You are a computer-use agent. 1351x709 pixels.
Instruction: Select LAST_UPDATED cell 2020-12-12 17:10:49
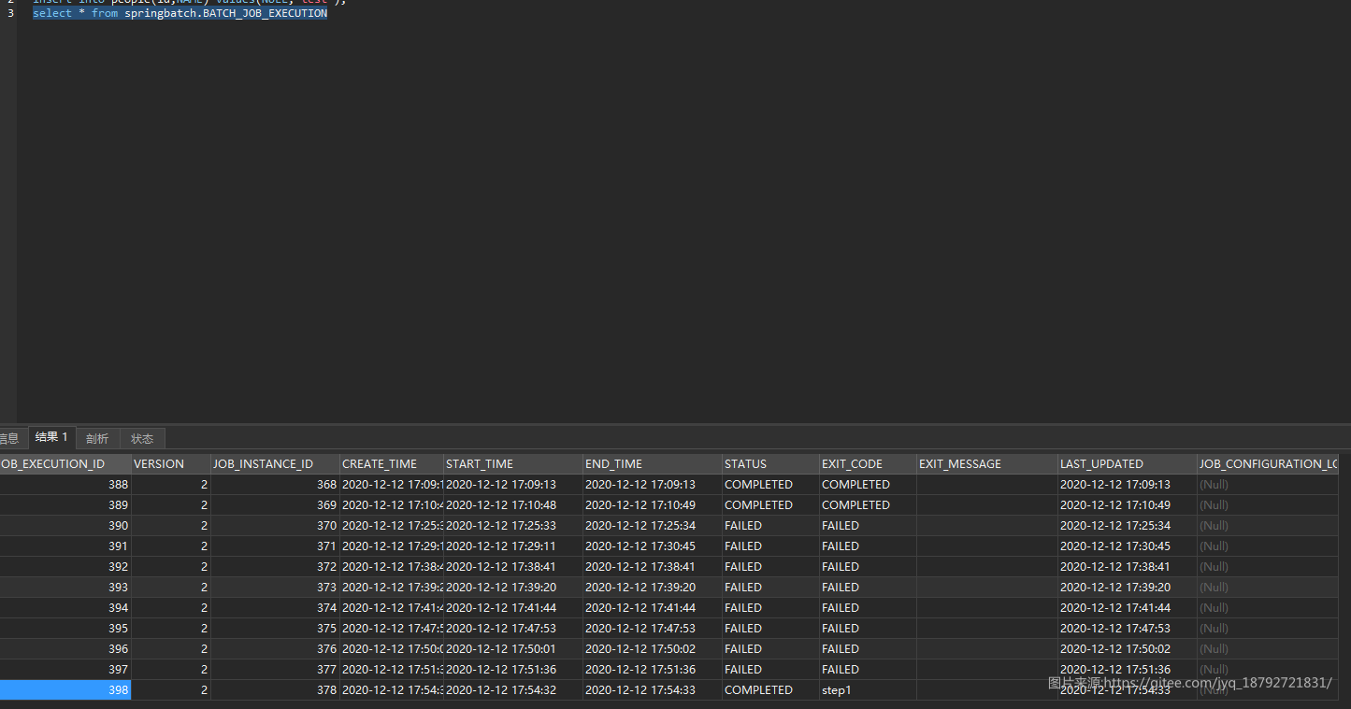point(1128,505)
